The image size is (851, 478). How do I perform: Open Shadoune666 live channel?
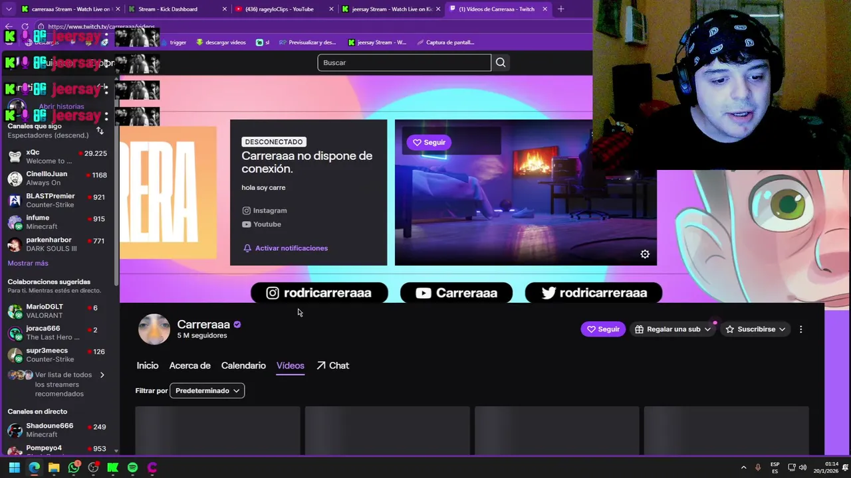59,430
